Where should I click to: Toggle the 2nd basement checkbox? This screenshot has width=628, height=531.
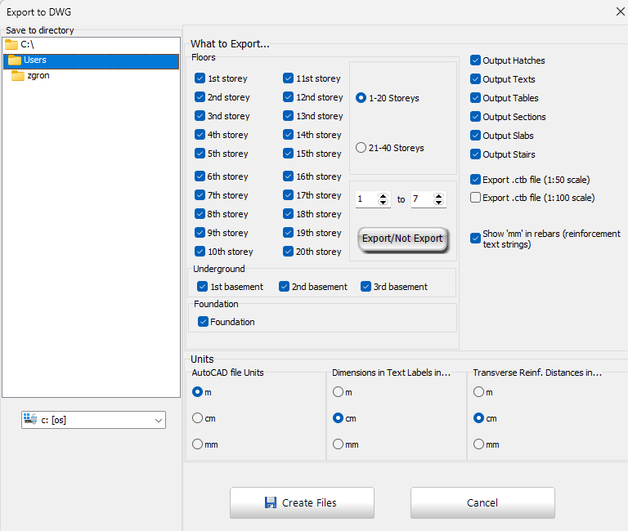click(x=285, y=287)
